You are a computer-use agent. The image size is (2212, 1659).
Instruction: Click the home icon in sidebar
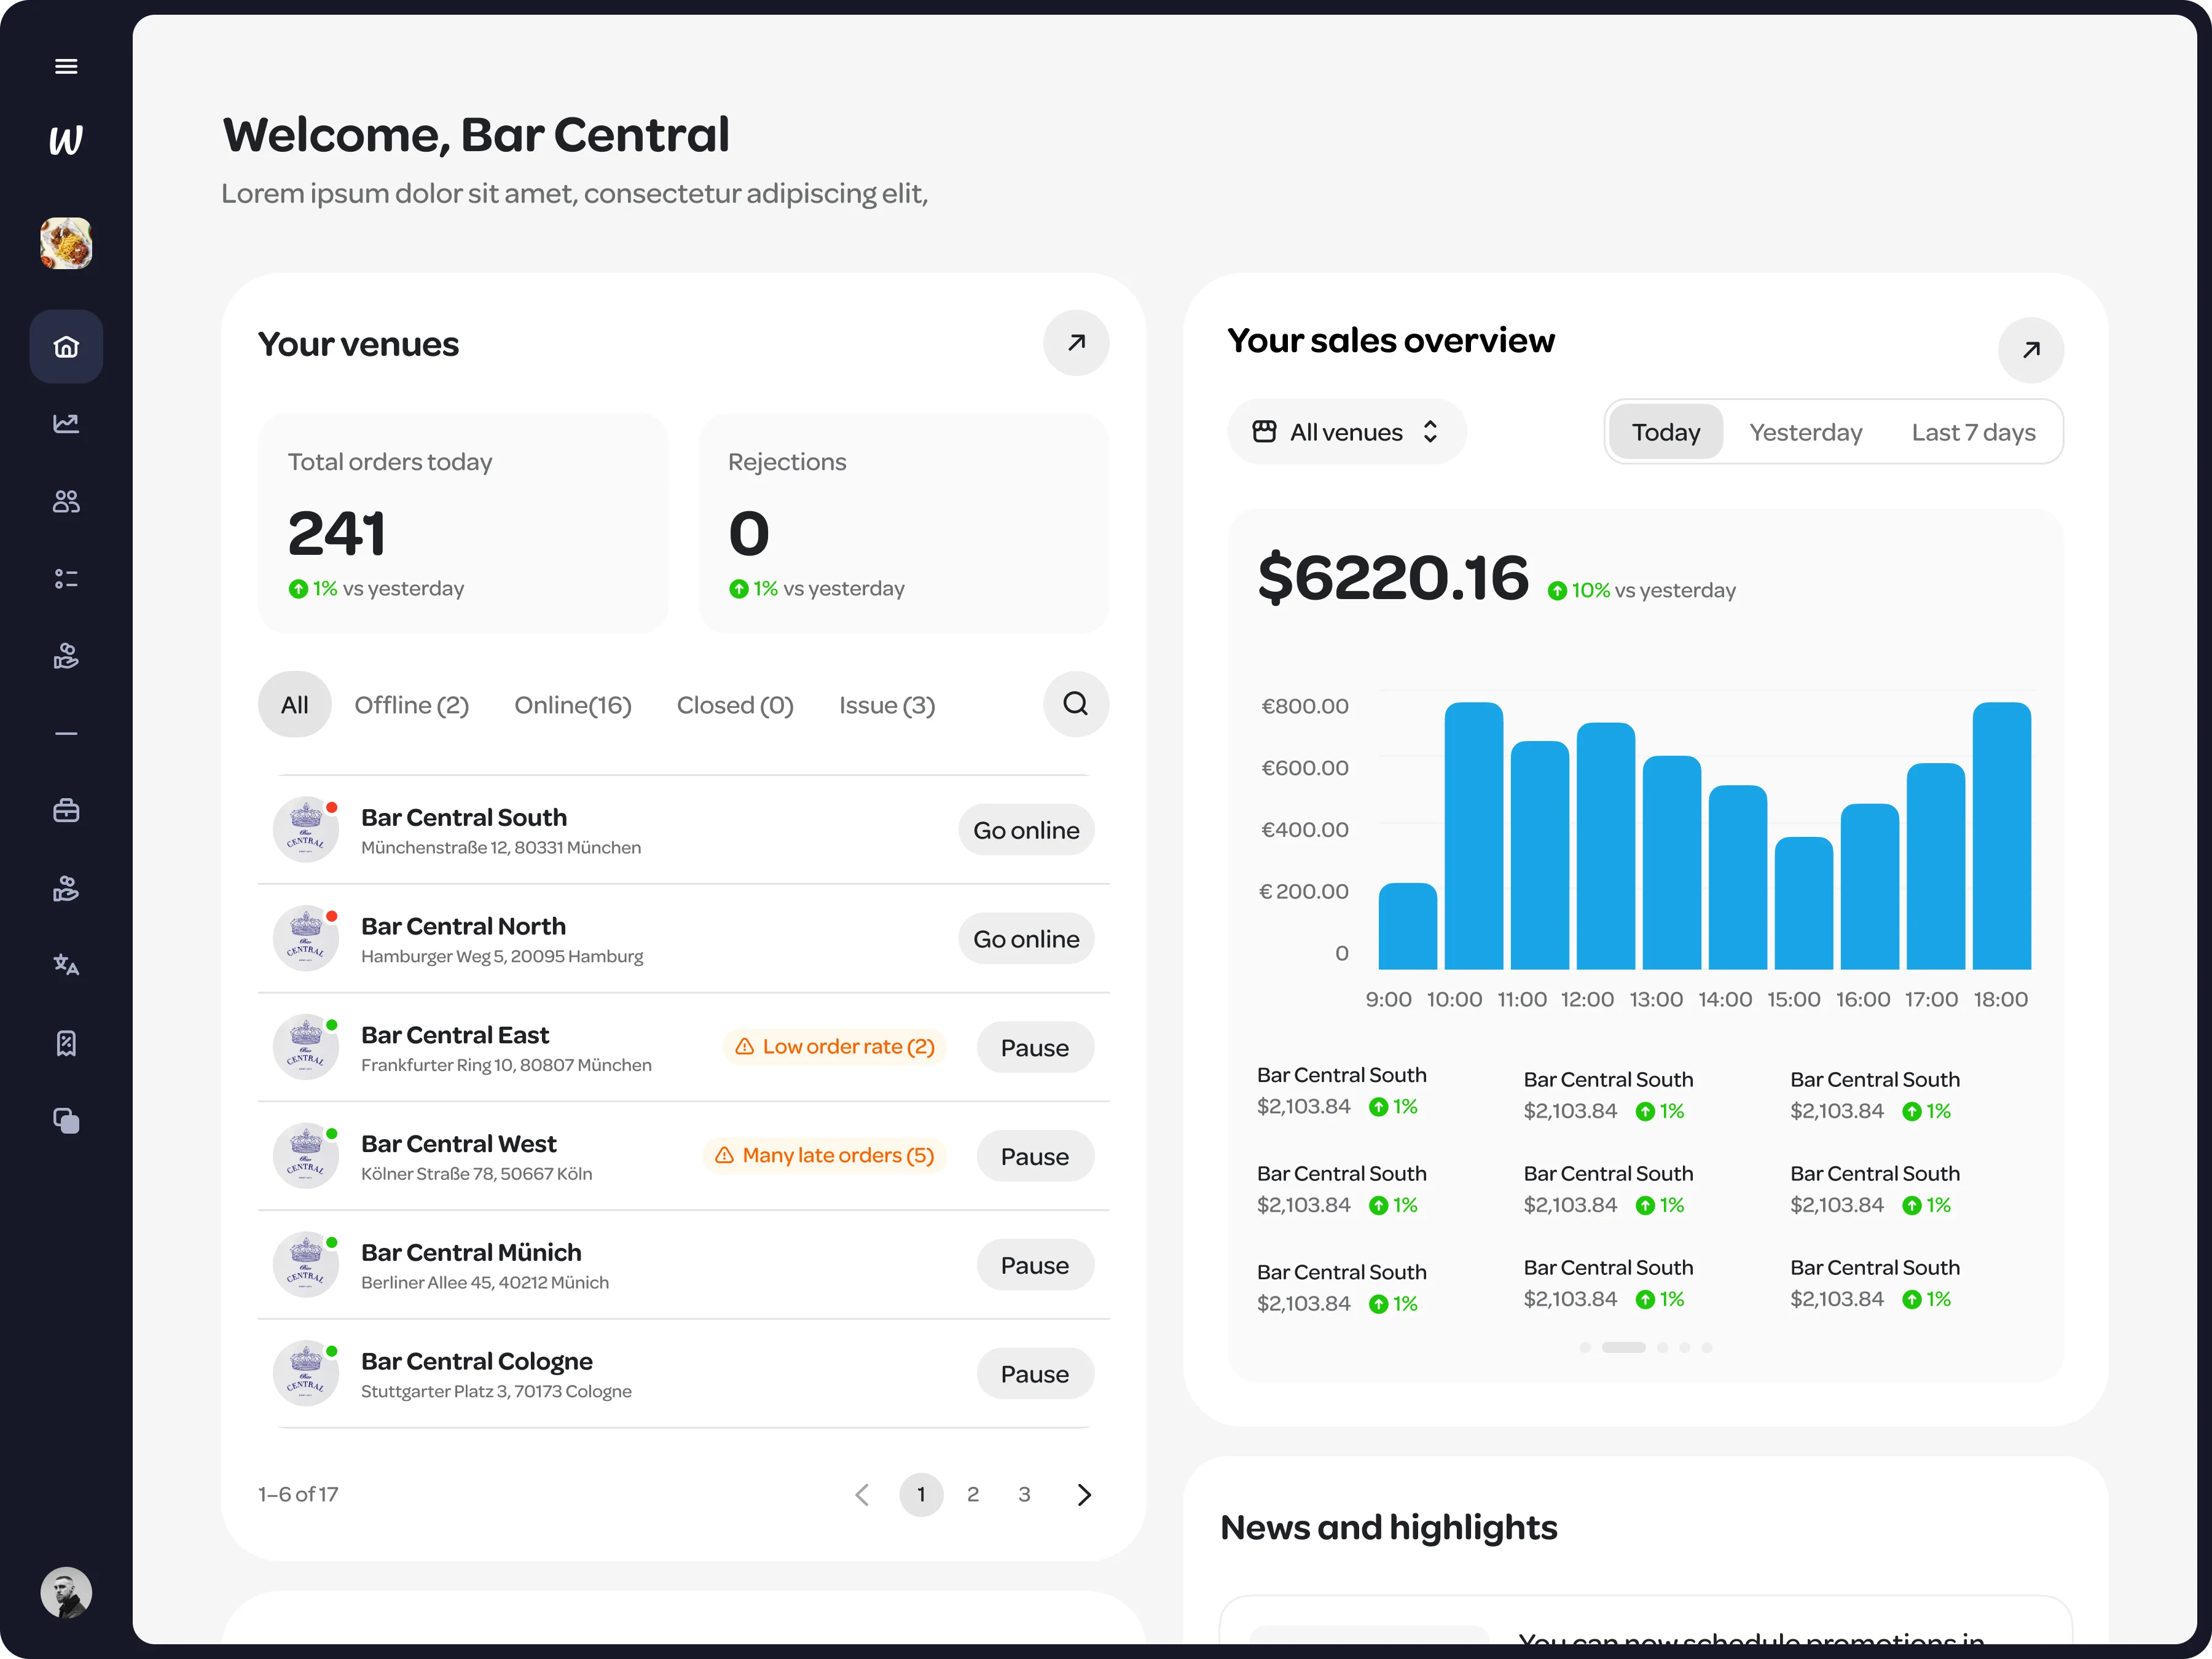(x=66, y=347)
